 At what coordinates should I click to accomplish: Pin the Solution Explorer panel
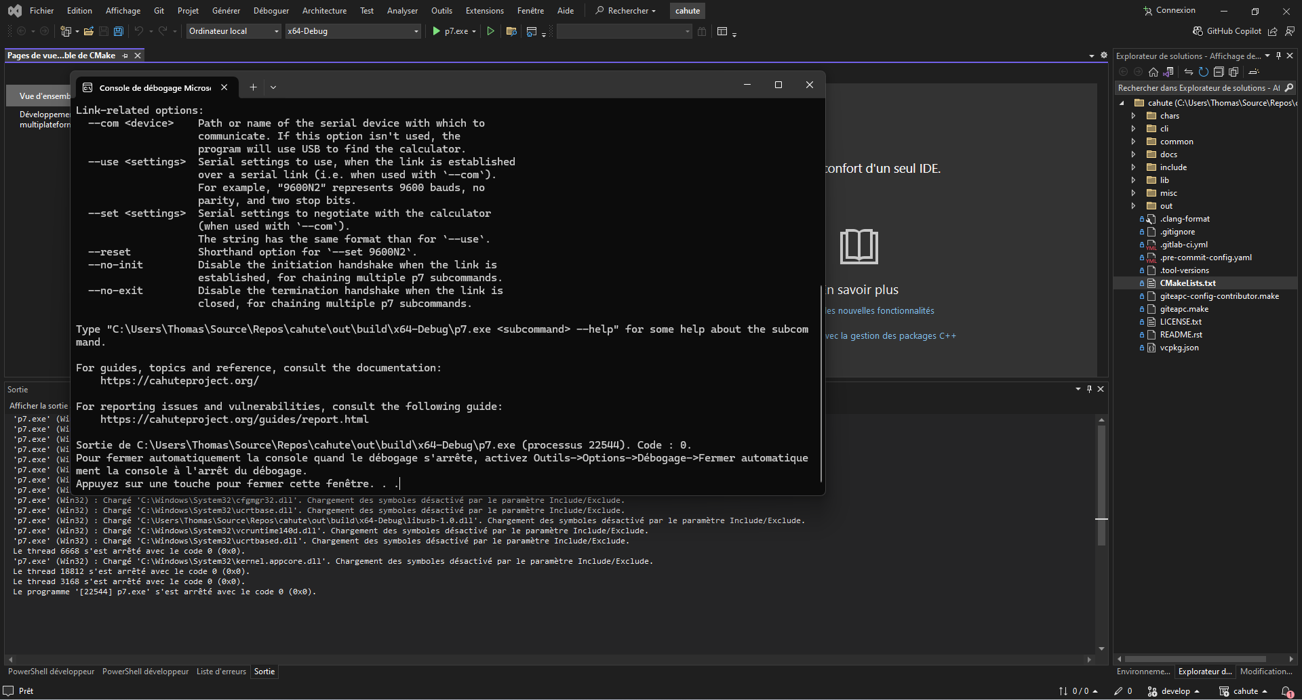(x=1278, y=56)
